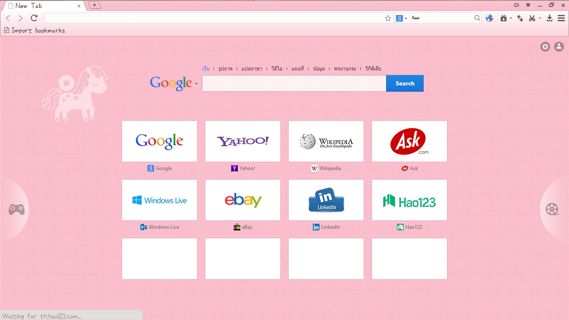The width and height of the screenshot is (569, 320).
Task: Click the blue Search button
Action: [405, 83]
